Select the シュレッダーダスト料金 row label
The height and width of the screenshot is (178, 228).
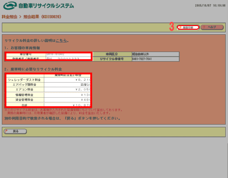25,80
